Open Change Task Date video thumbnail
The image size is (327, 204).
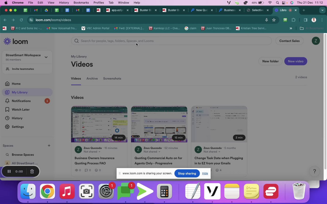(x=219, y=124)
